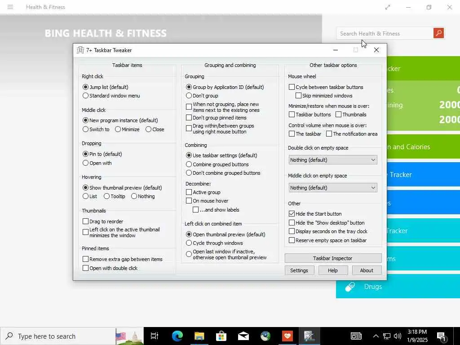Select Don't combine grouped buttons

(x=223, y=173)
